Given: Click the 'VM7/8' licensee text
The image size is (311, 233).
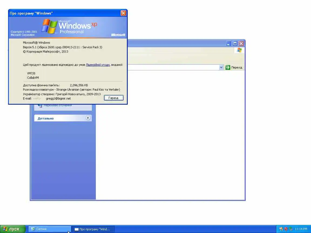Looking at the screenshot, I should (31, 73).
